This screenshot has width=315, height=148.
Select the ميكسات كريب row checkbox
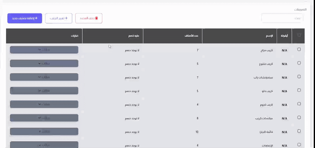(x=299, y=117)
